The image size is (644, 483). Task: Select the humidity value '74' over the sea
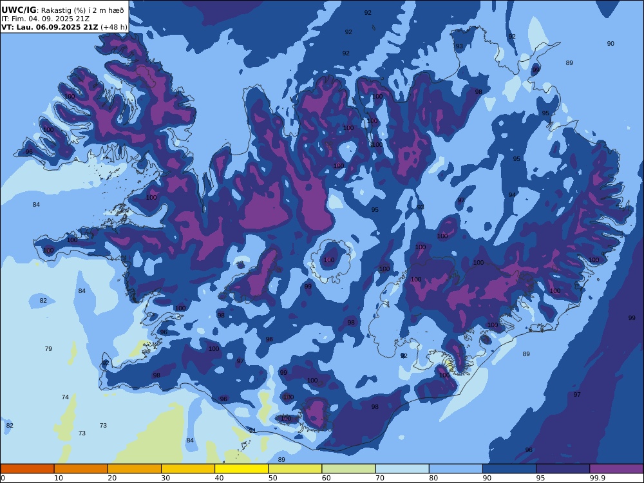(65, 397)
